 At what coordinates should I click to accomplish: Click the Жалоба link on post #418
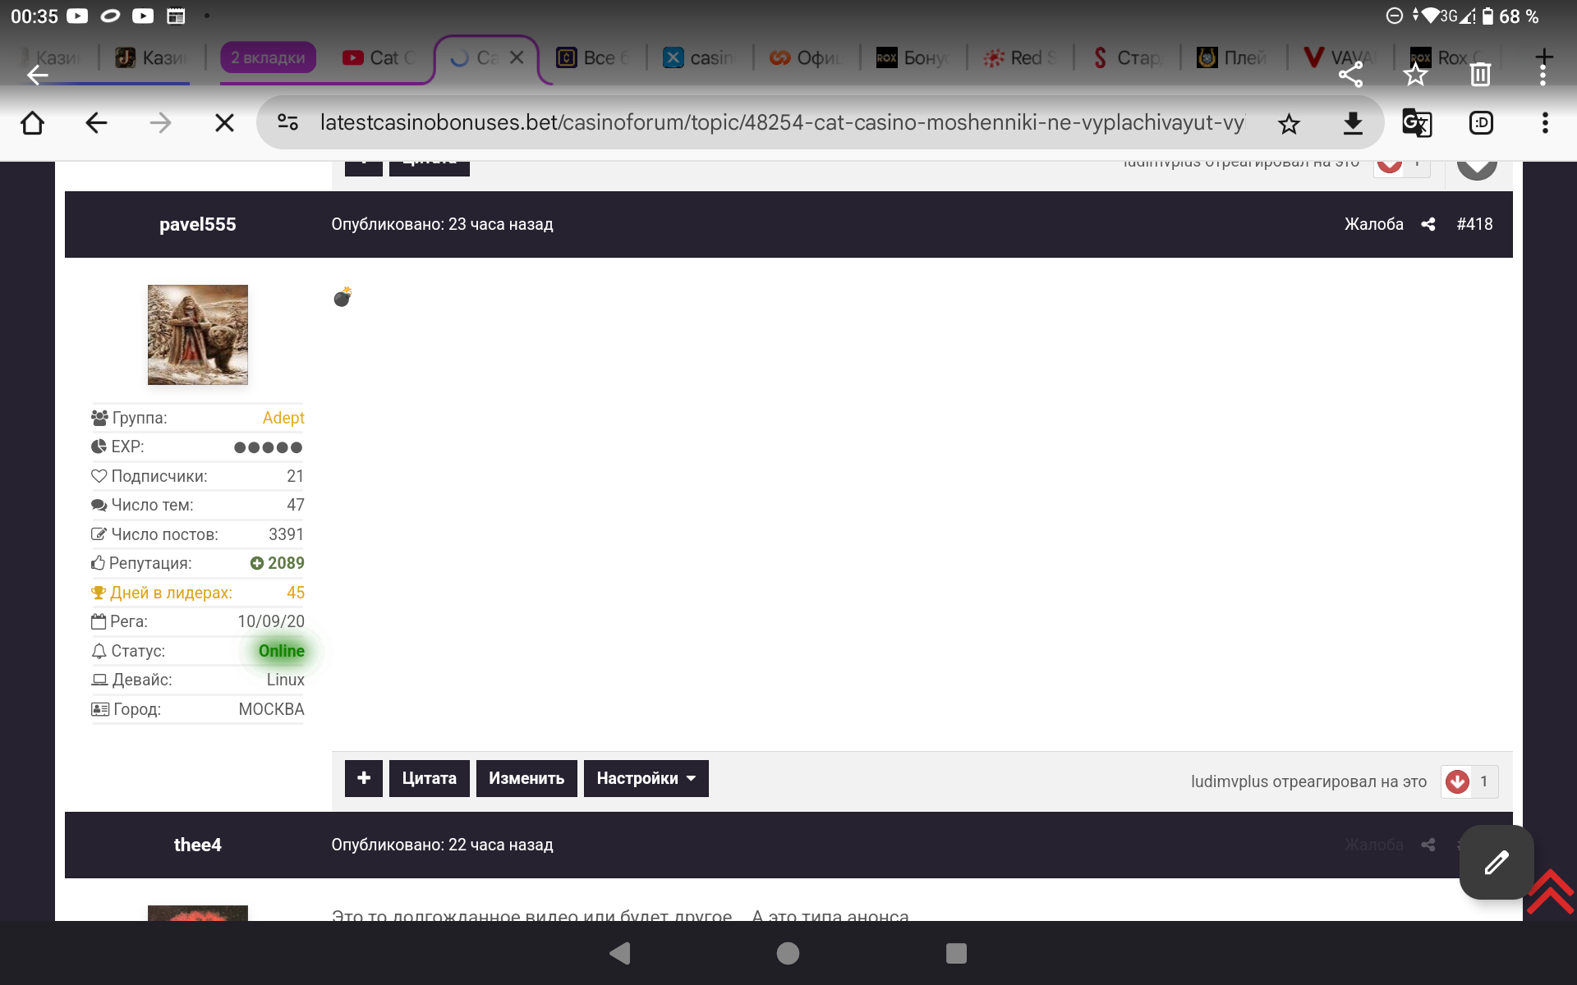pyautogui.click(x=1373, y=224)
